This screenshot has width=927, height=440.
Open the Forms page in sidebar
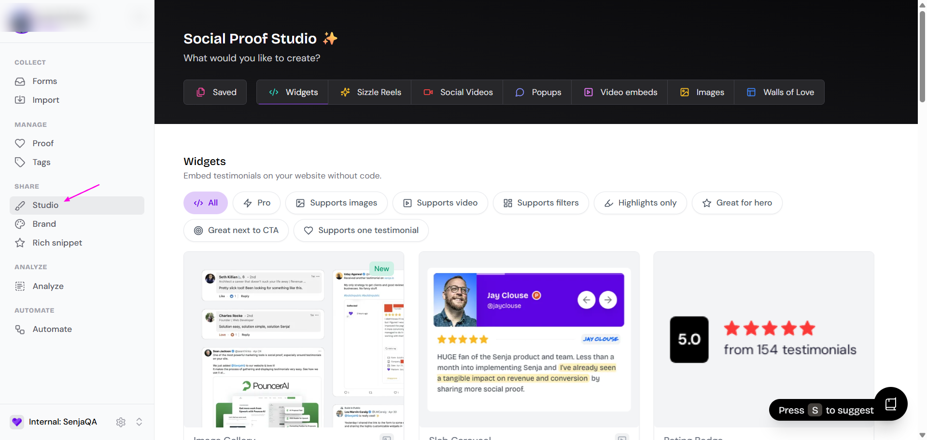point(44,81)
